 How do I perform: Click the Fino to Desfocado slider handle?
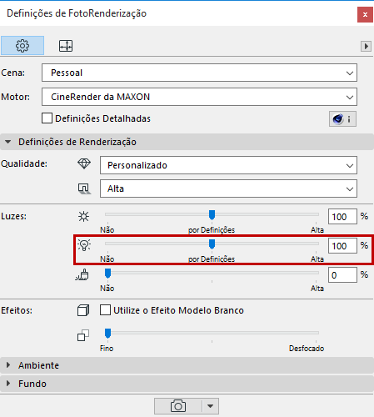pos(107,333)
